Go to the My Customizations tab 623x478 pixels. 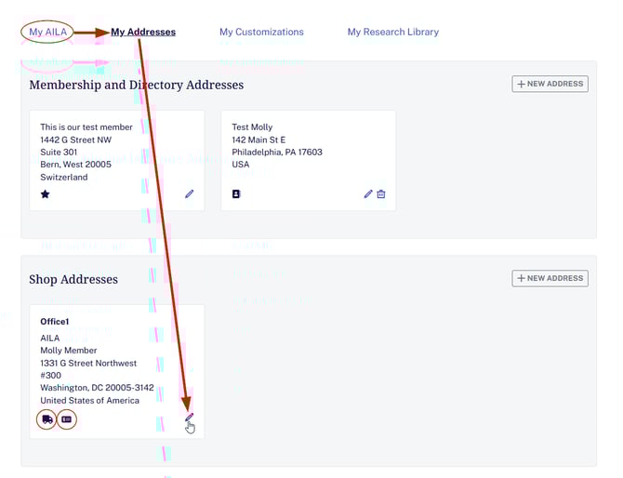261,32
